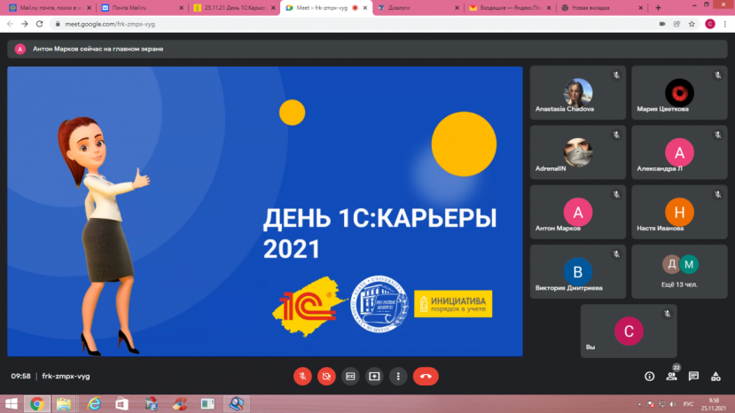Viewport: 735px width, 413px height.
Task: Switch РУС keyboard language
Action: click(x=688, y=404)
